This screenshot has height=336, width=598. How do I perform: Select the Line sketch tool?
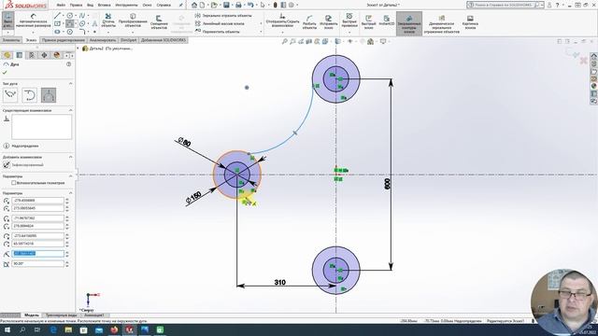(x=57, y=16)
